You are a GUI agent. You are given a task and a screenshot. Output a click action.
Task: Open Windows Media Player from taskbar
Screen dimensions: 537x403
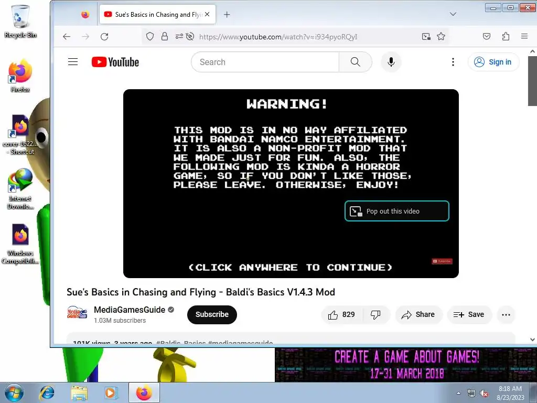tap(111, 393)
